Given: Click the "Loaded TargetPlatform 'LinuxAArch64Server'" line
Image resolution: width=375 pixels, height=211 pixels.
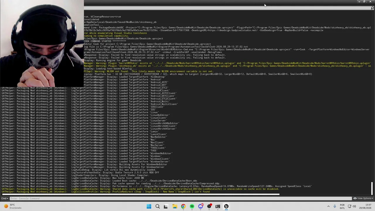Looking at the screenshot, I should point(89,129).
